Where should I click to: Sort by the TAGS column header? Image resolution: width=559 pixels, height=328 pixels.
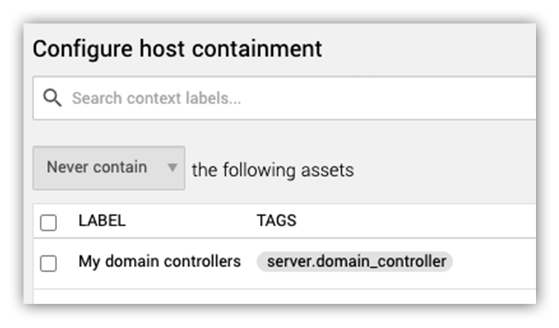point(276,221)
